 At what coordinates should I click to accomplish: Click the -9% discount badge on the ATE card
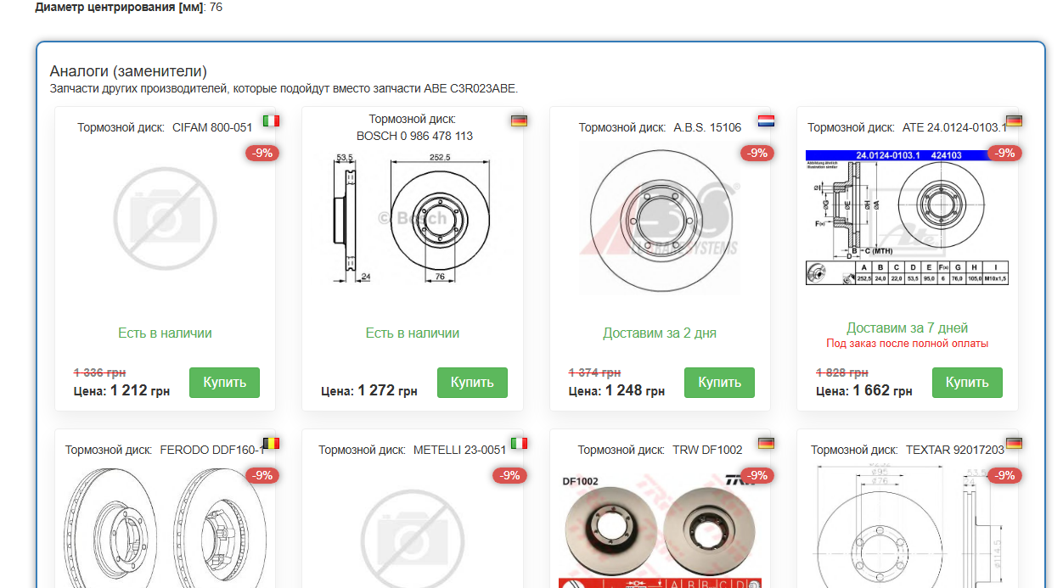tap(1005, 153)
